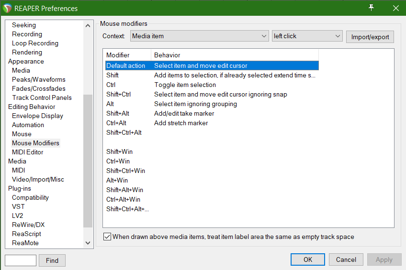The image size is (406, 270).
Task: Select the Shift+Ctrl+Alt modifier row
Action: tap(212, 132)
